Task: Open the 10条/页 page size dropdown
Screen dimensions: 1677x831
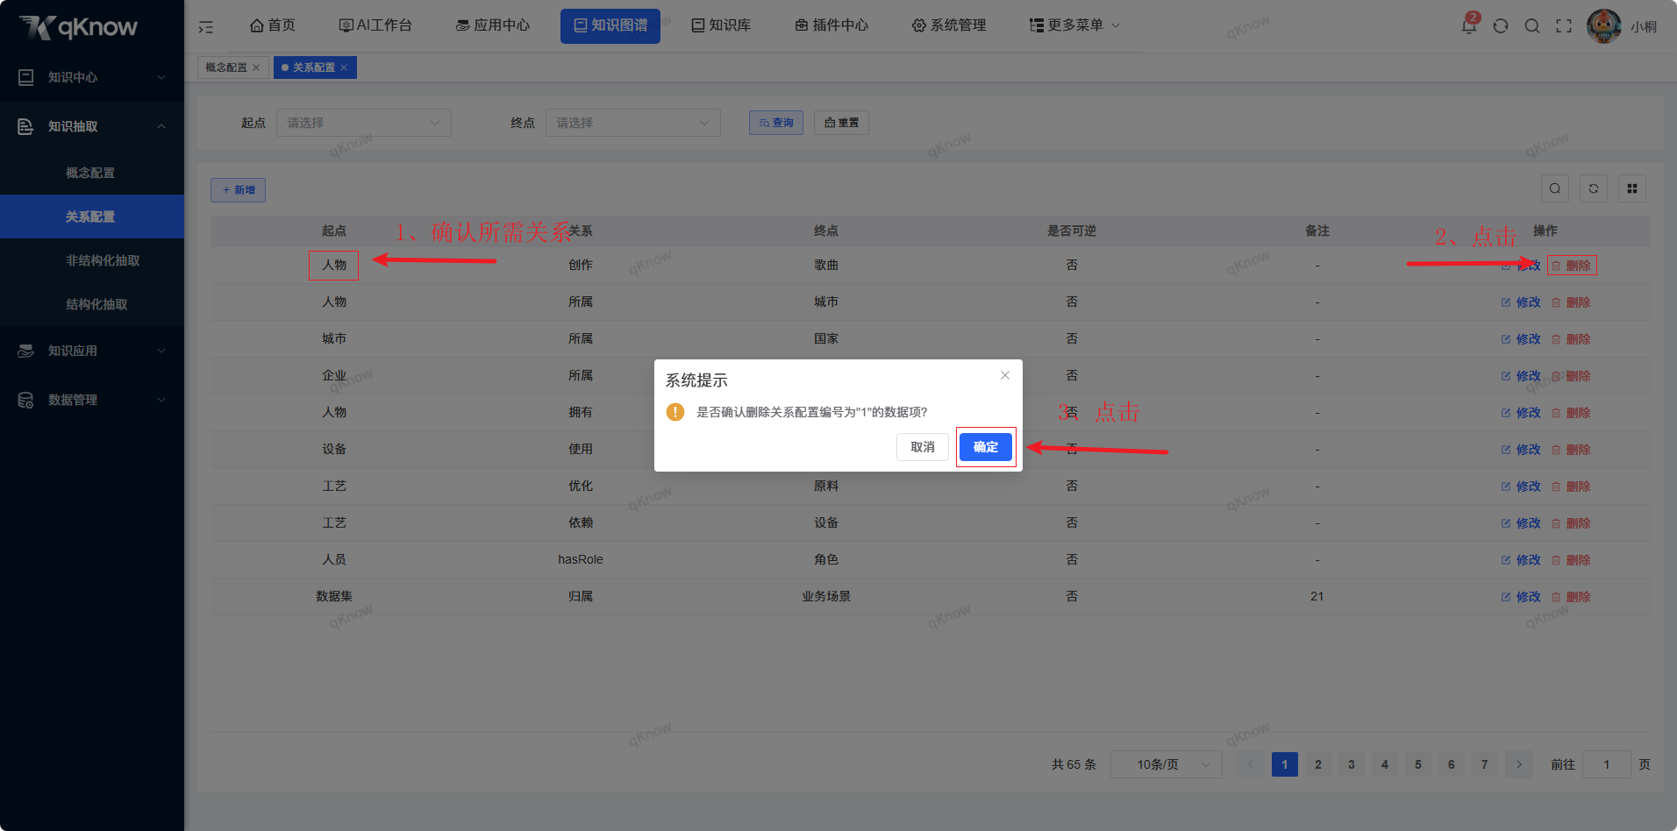Action: (x=1167, y=764)
